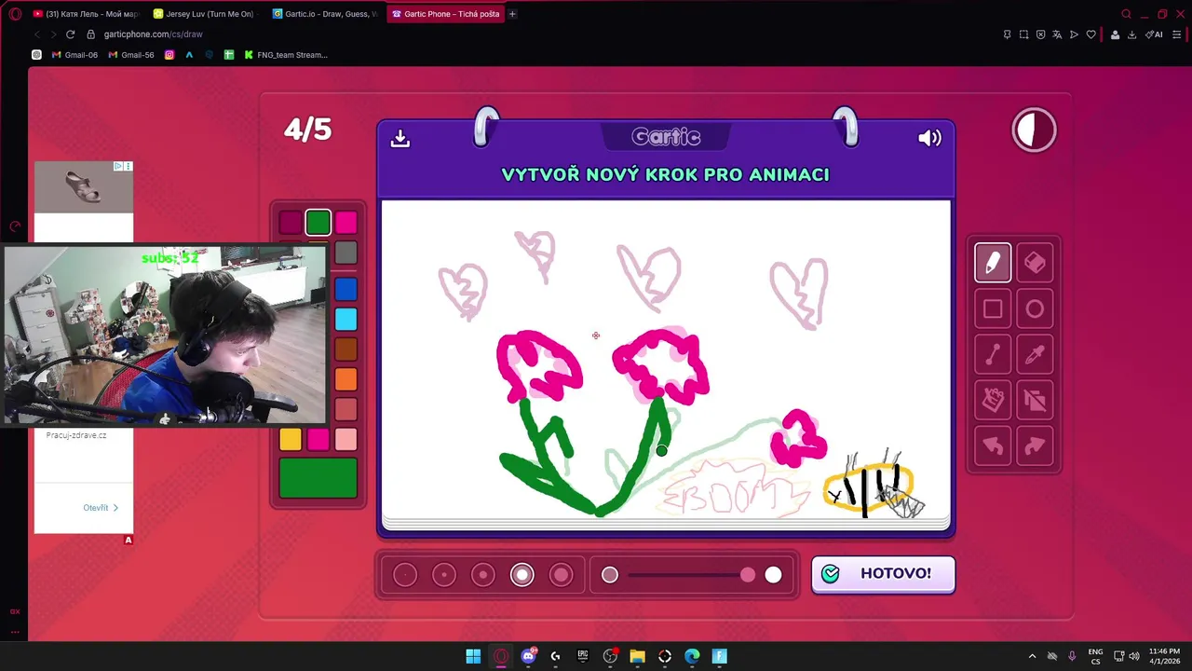The height and width of the screenshot is (671, 1192).
Task: Pick the cyan color swatch
Action: 346,319
